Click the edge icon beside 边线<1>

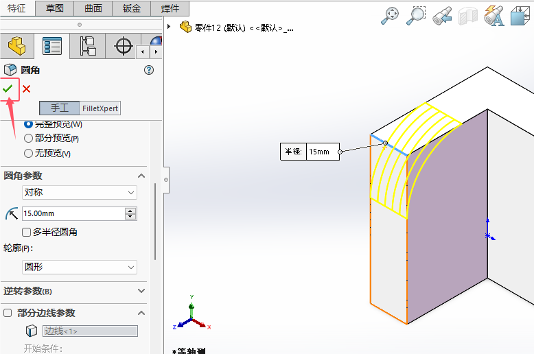(x=32, y=331)
